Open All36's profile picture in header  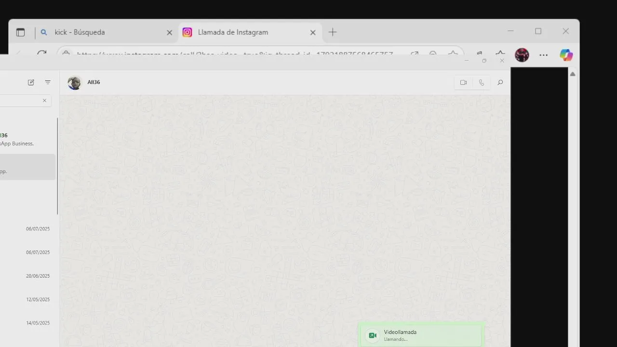75,82
